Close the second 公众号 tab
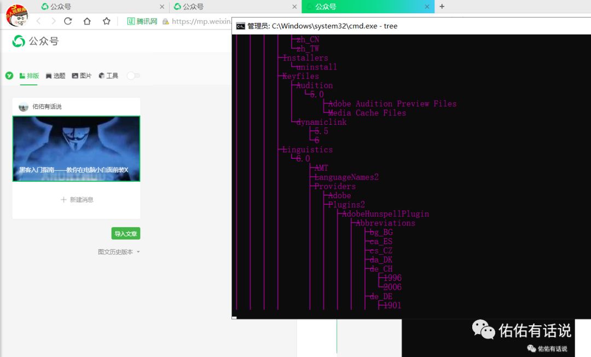Image resolution: width=591 pixels, height=357 pixels. pyautogui.click(x=295, y=7)
